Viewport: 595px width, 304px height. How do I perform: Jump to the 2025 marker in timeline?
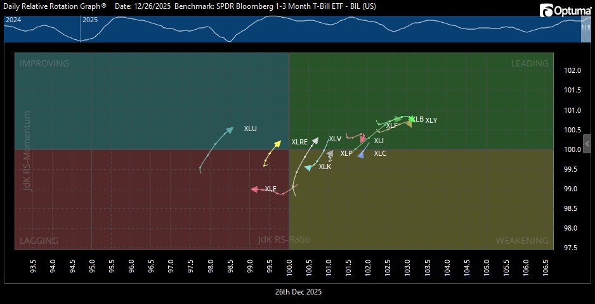point(90,20)
